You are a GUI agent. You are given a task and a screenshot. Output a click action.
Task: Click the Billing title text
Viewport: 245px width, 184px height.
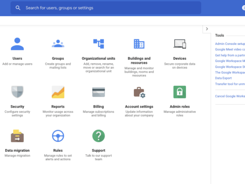[98, 107]
